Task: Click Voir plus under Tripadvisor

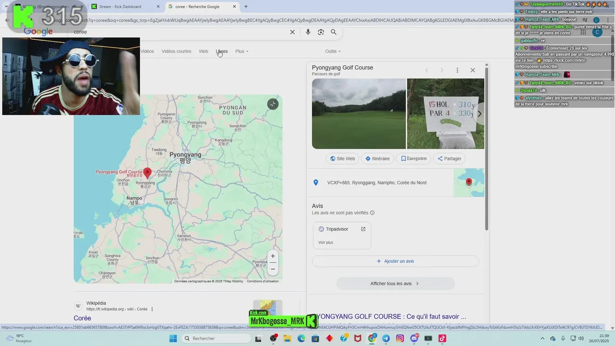Action: 325,243
